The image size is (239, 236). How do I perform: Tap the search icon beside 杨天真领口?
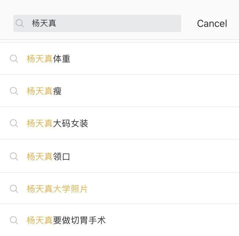tap(14, 157)
